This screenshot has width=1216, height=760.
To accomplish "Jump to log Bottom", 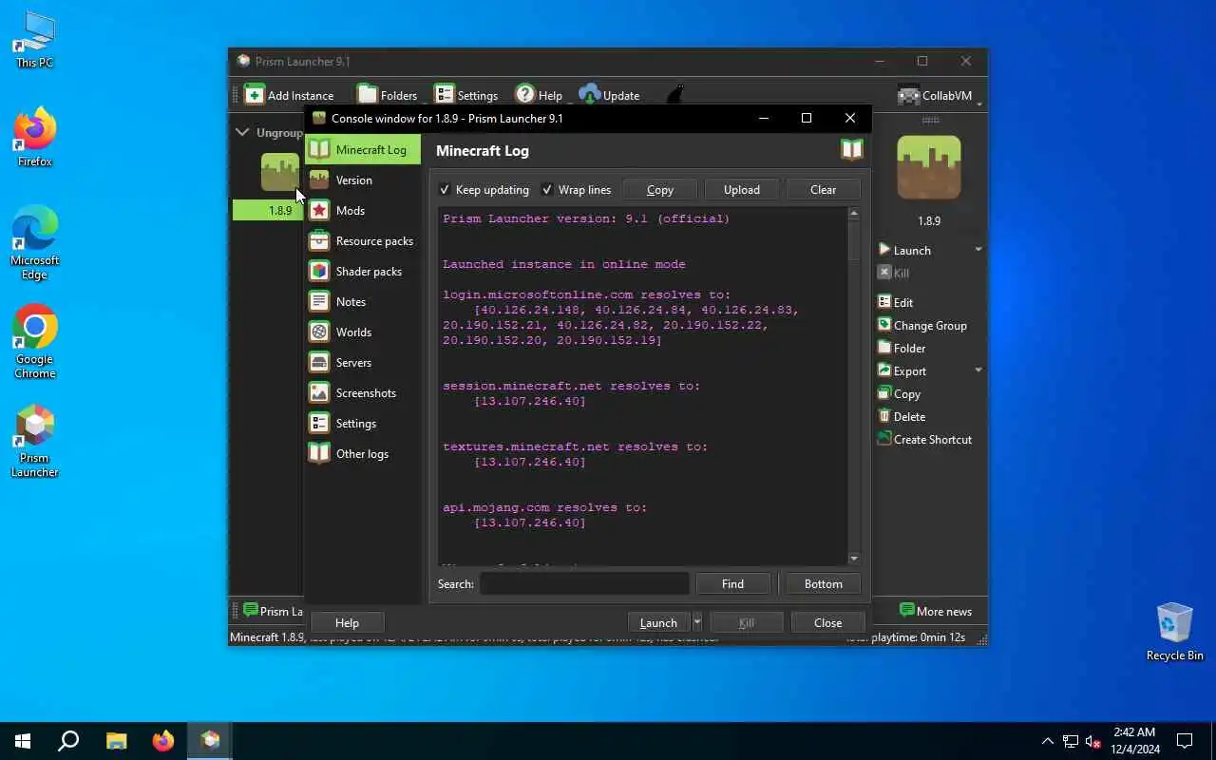I will pos(823,583).
